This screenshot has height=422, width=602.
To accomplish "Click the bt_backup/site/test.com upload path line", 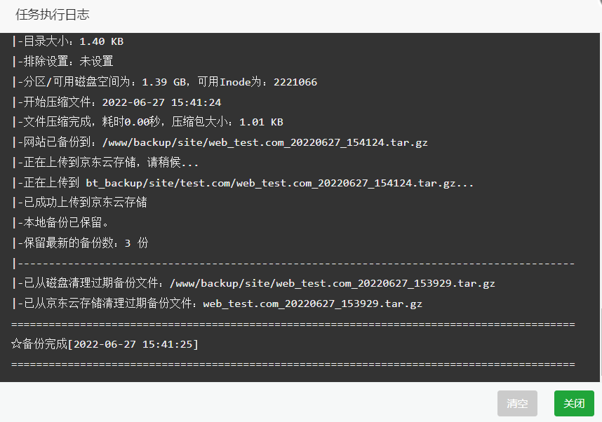I will (243, 183).
